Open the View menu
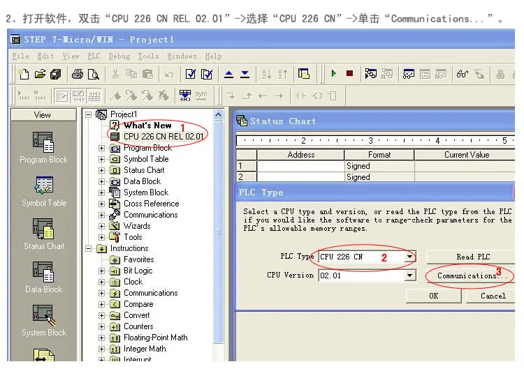 [71, 56]
